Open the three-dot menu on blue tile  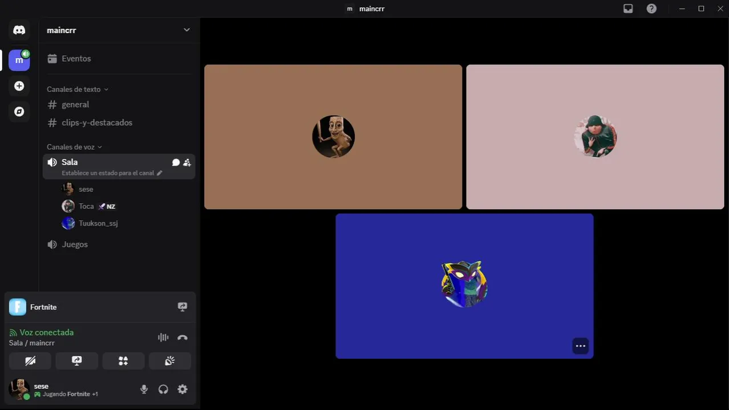click(x=581, y=346)
